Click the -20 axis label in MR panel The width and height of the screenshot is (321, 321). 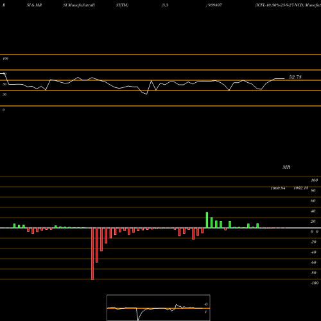[313, 242]
